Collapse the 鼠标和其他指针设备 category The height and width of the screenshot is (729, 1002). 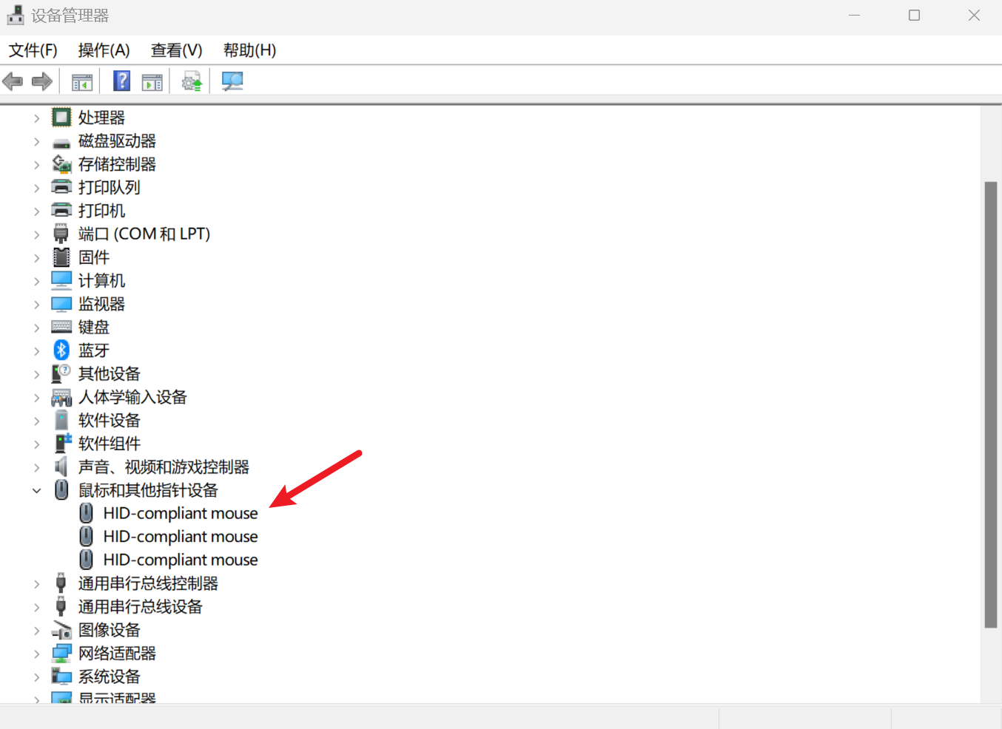click(x=36, y=490)
